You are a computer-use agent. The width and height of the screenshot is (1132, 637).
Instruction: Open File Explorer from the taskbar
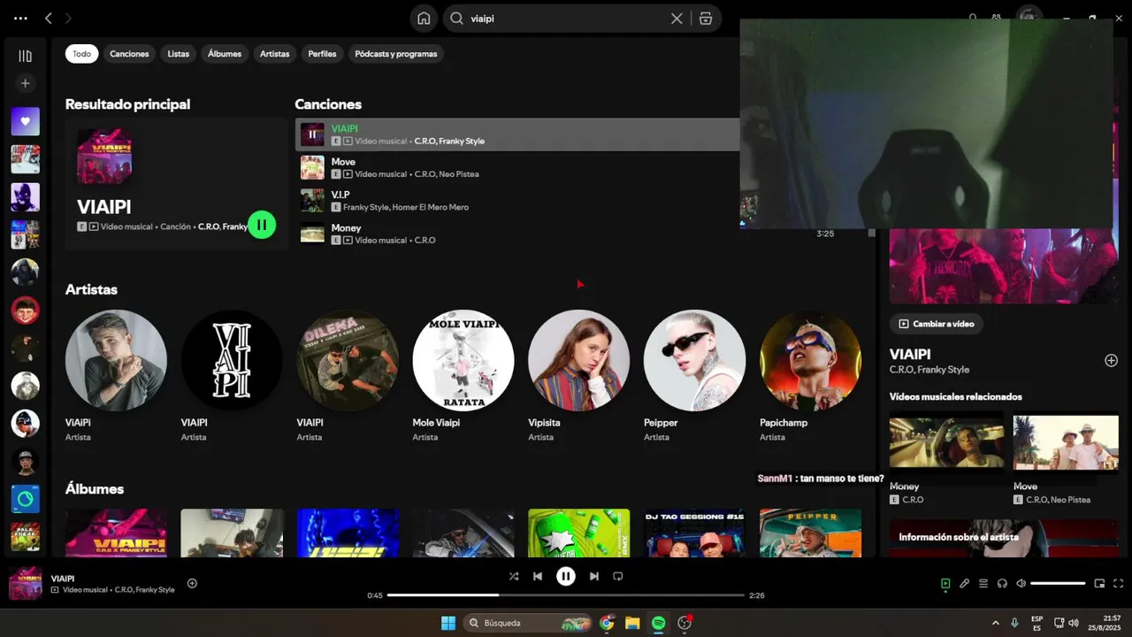tap(632, 623)
